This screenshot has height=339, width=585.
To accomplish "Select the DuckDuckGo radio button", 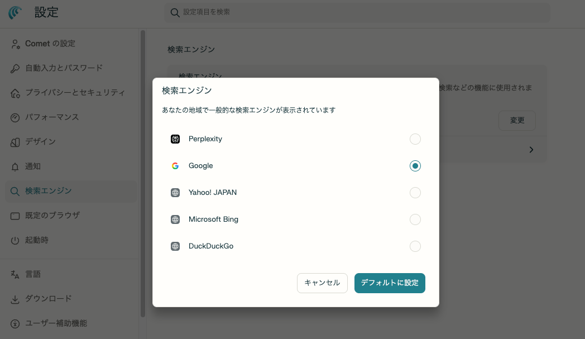I will click(415, 246).
